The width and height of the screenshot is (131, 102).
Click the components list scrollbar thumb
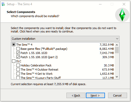click(117, 50)
